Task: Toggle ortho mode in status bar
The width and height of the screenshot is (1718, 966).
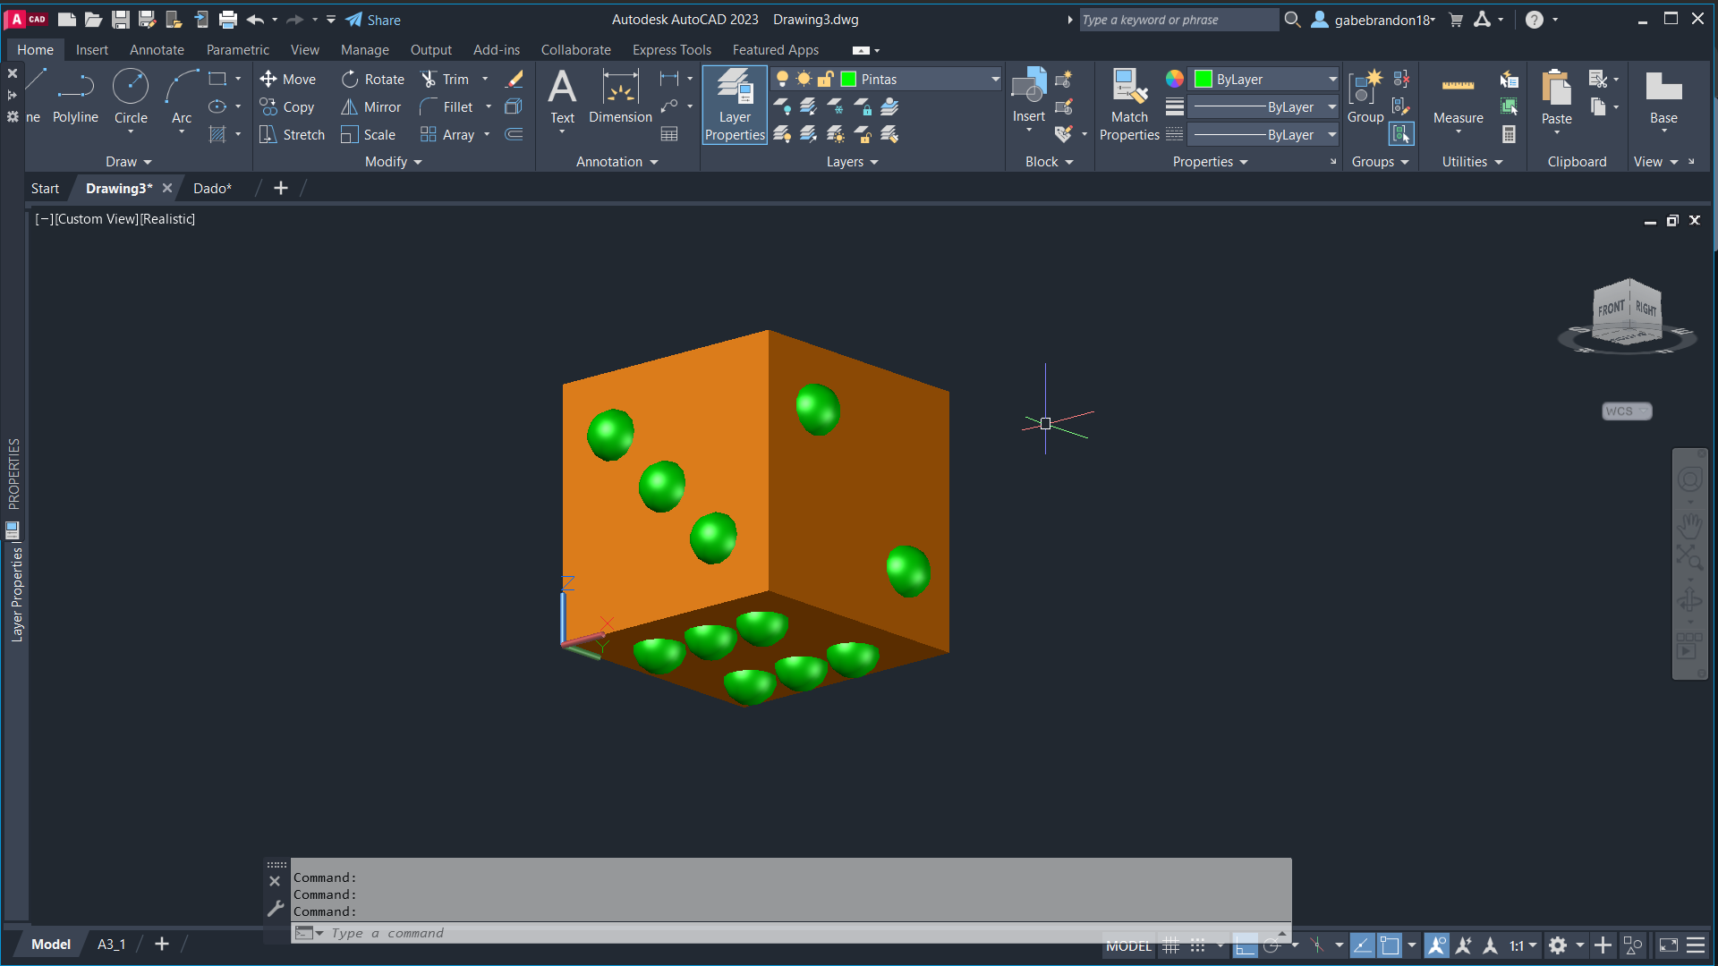Action: point(1245,945)
